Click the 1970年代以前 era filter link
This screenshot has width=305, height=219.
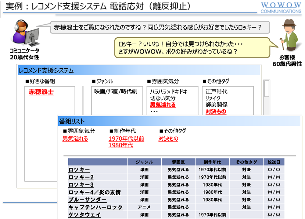click(x=126, y=139)
